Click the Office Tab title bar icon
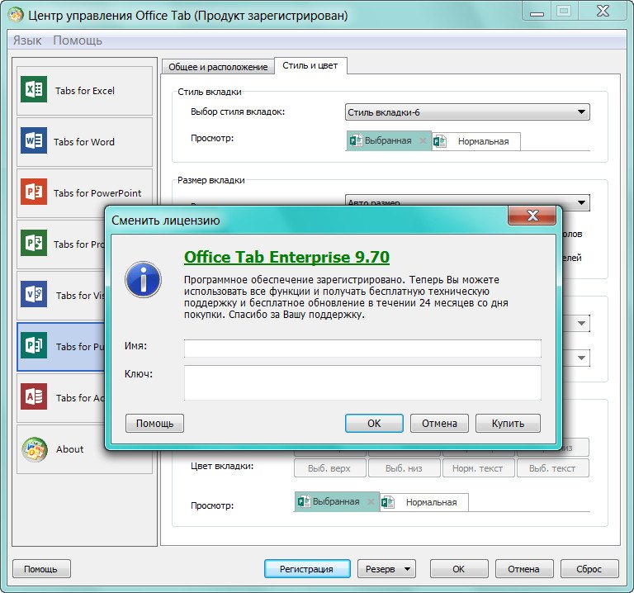The width and height of the screenshot is (634, 593). pos(16,16)
